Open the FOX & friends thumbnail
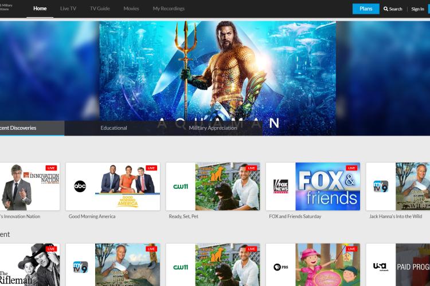The image size is (430, 286). [328, 186]
